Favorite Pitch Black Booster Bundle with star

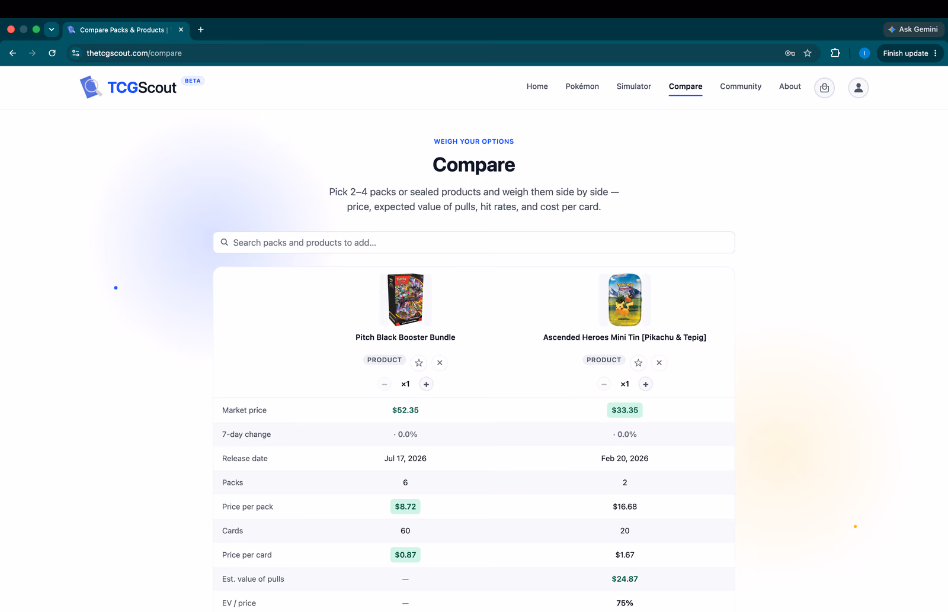pos(419,363)
